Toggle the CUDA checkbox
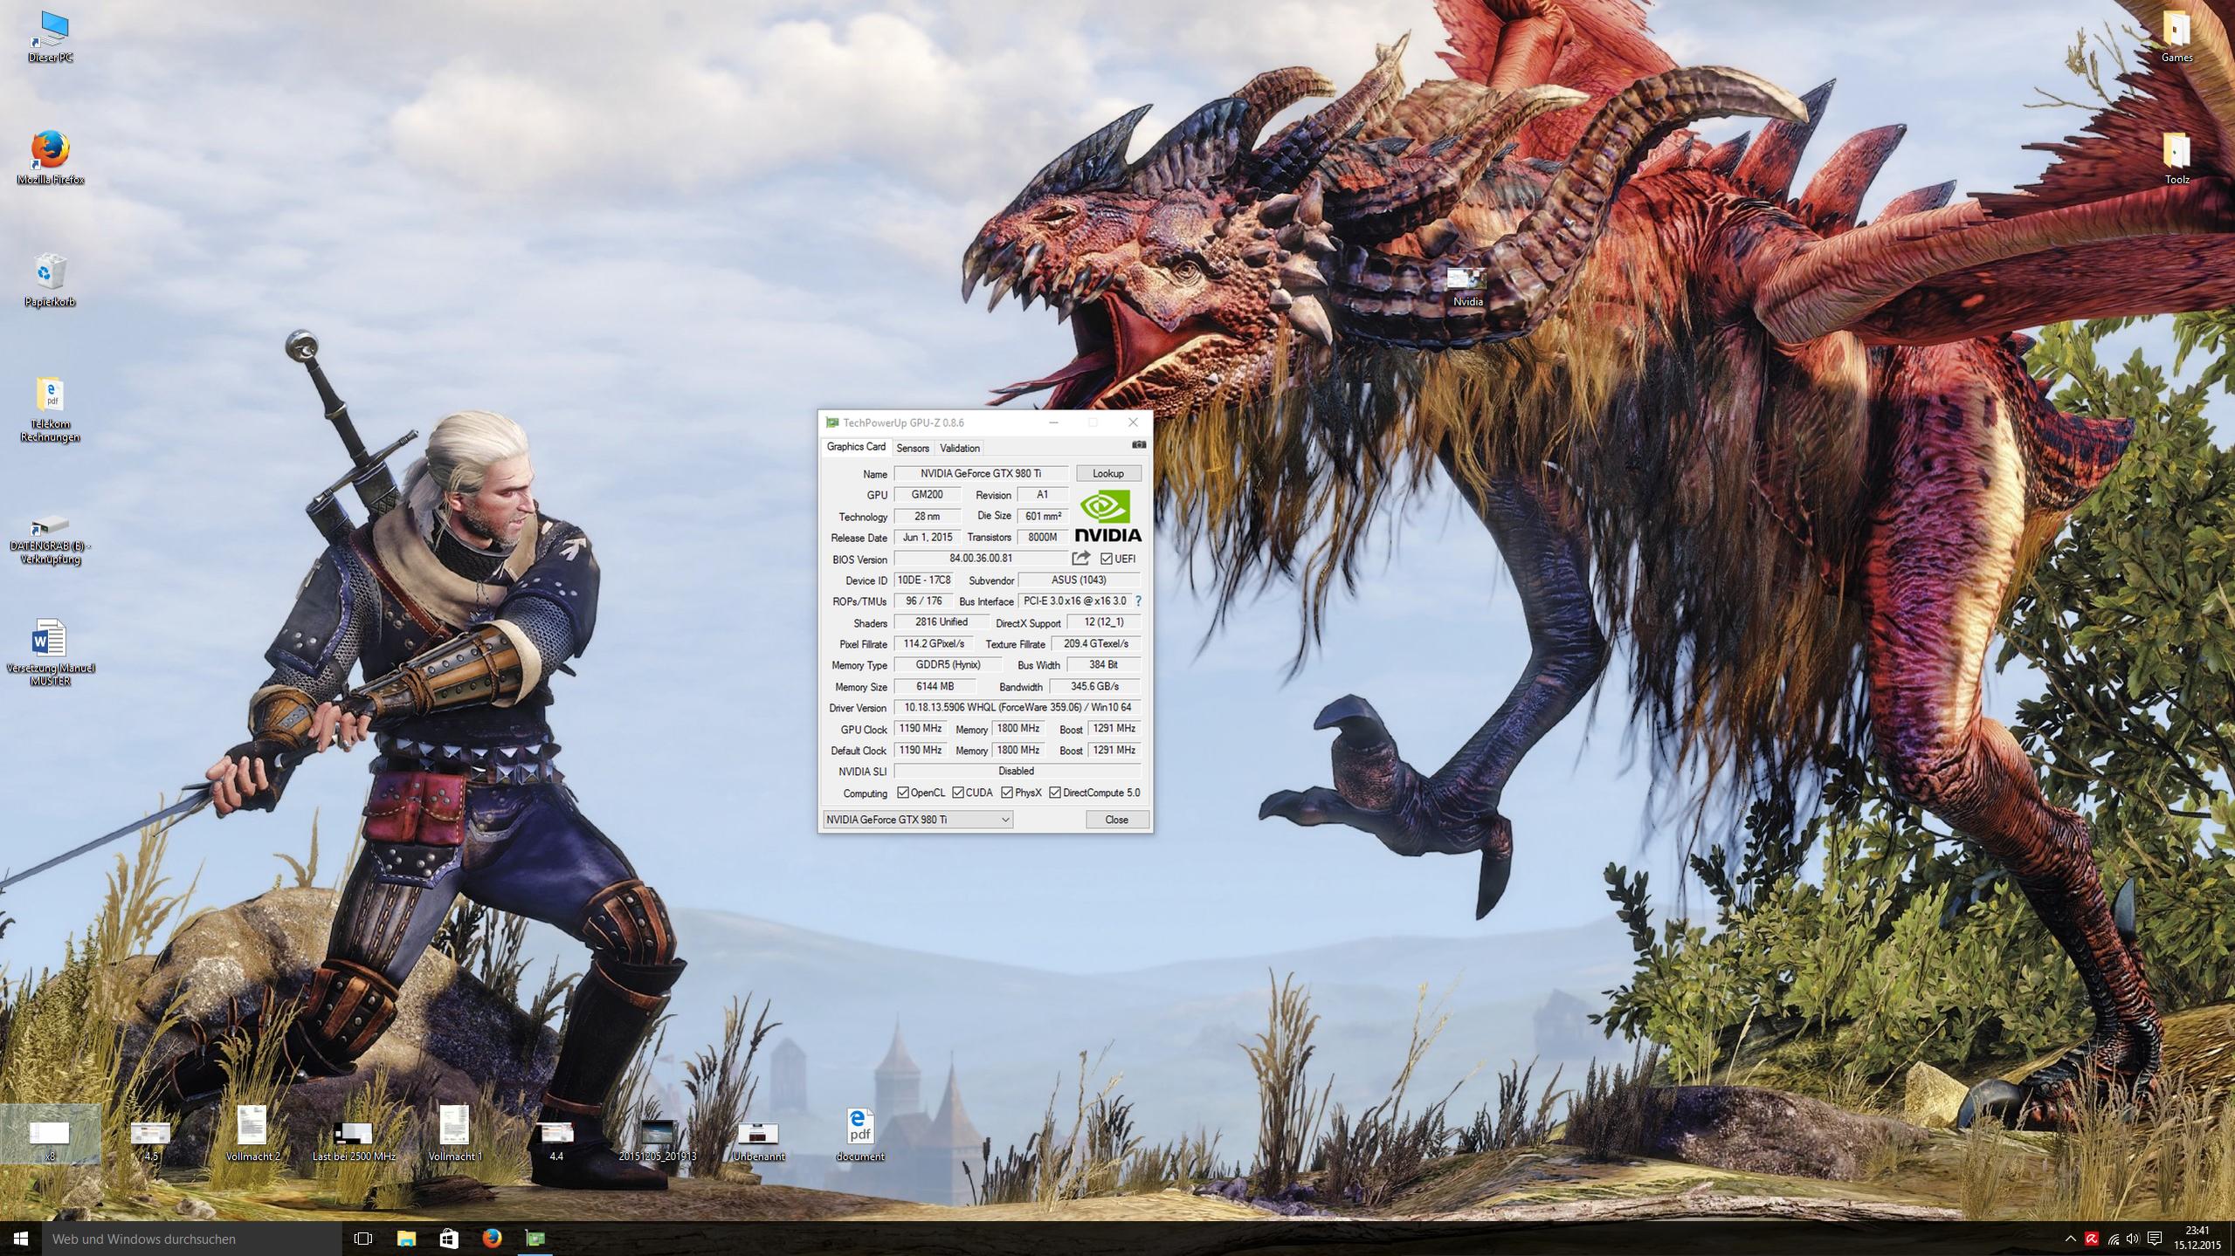 pos(958,793)
